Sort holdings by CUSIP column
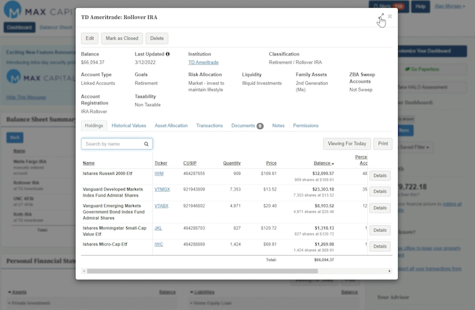 click(x=189, y=163)
